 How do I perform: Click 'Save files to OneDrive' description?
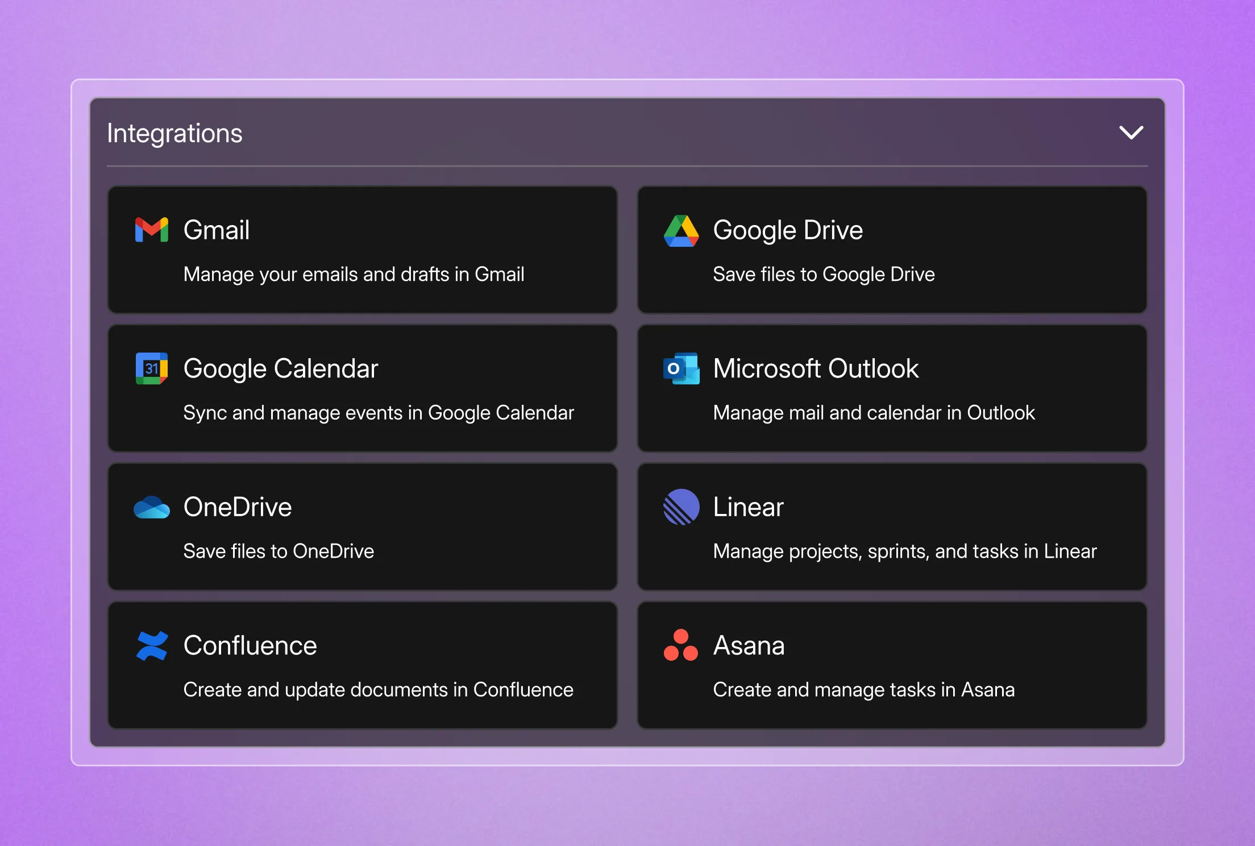pyautogui.click(x=279, y=551)
